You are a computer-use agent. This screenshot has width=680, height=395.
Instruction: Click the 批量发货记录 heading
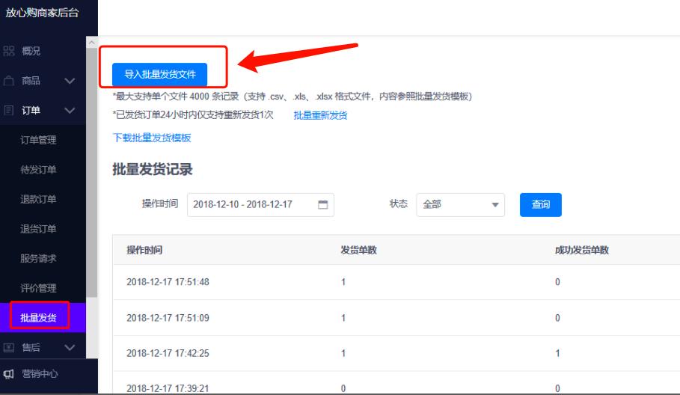tap(152, 169)
